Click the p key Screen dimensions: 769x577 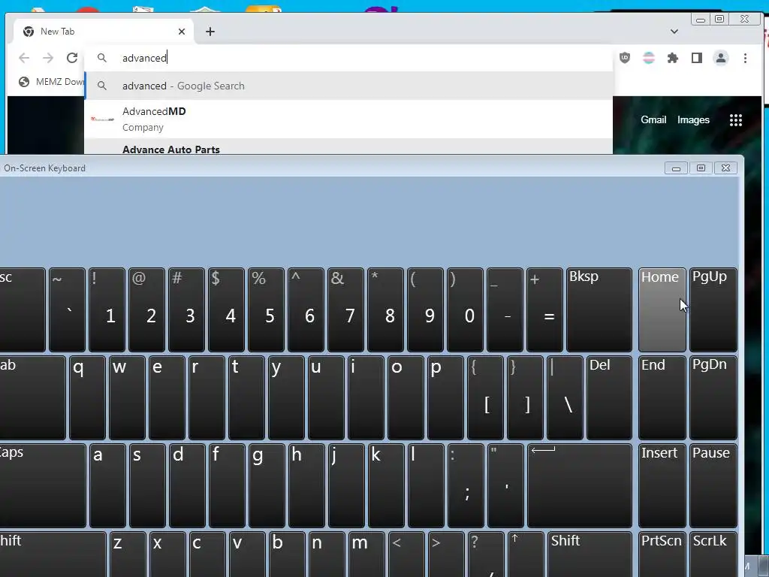click(x=445, y=397)
